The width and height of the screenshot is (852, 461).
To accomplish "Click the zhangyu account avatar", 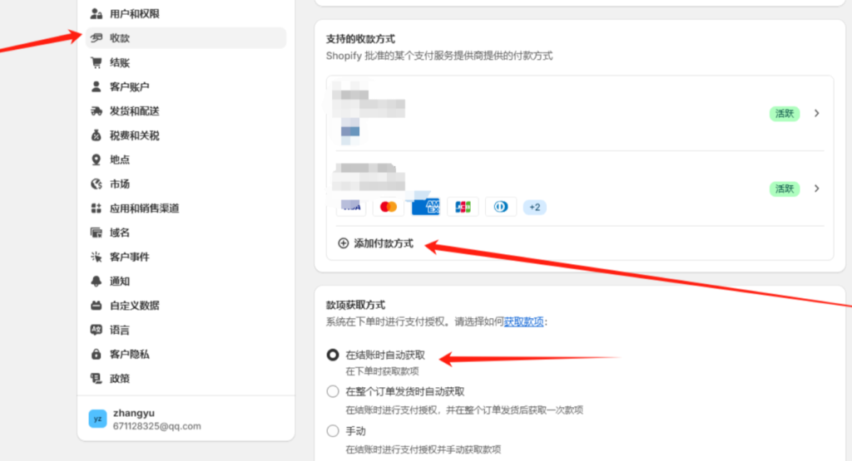I will tap(97, 419).
